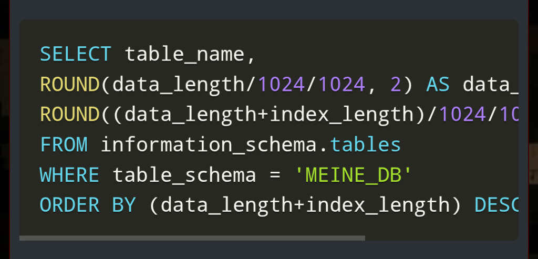Click the SELECT keyword in the query
The width and height of the screenshot is (538, 259).
point(76,54)
